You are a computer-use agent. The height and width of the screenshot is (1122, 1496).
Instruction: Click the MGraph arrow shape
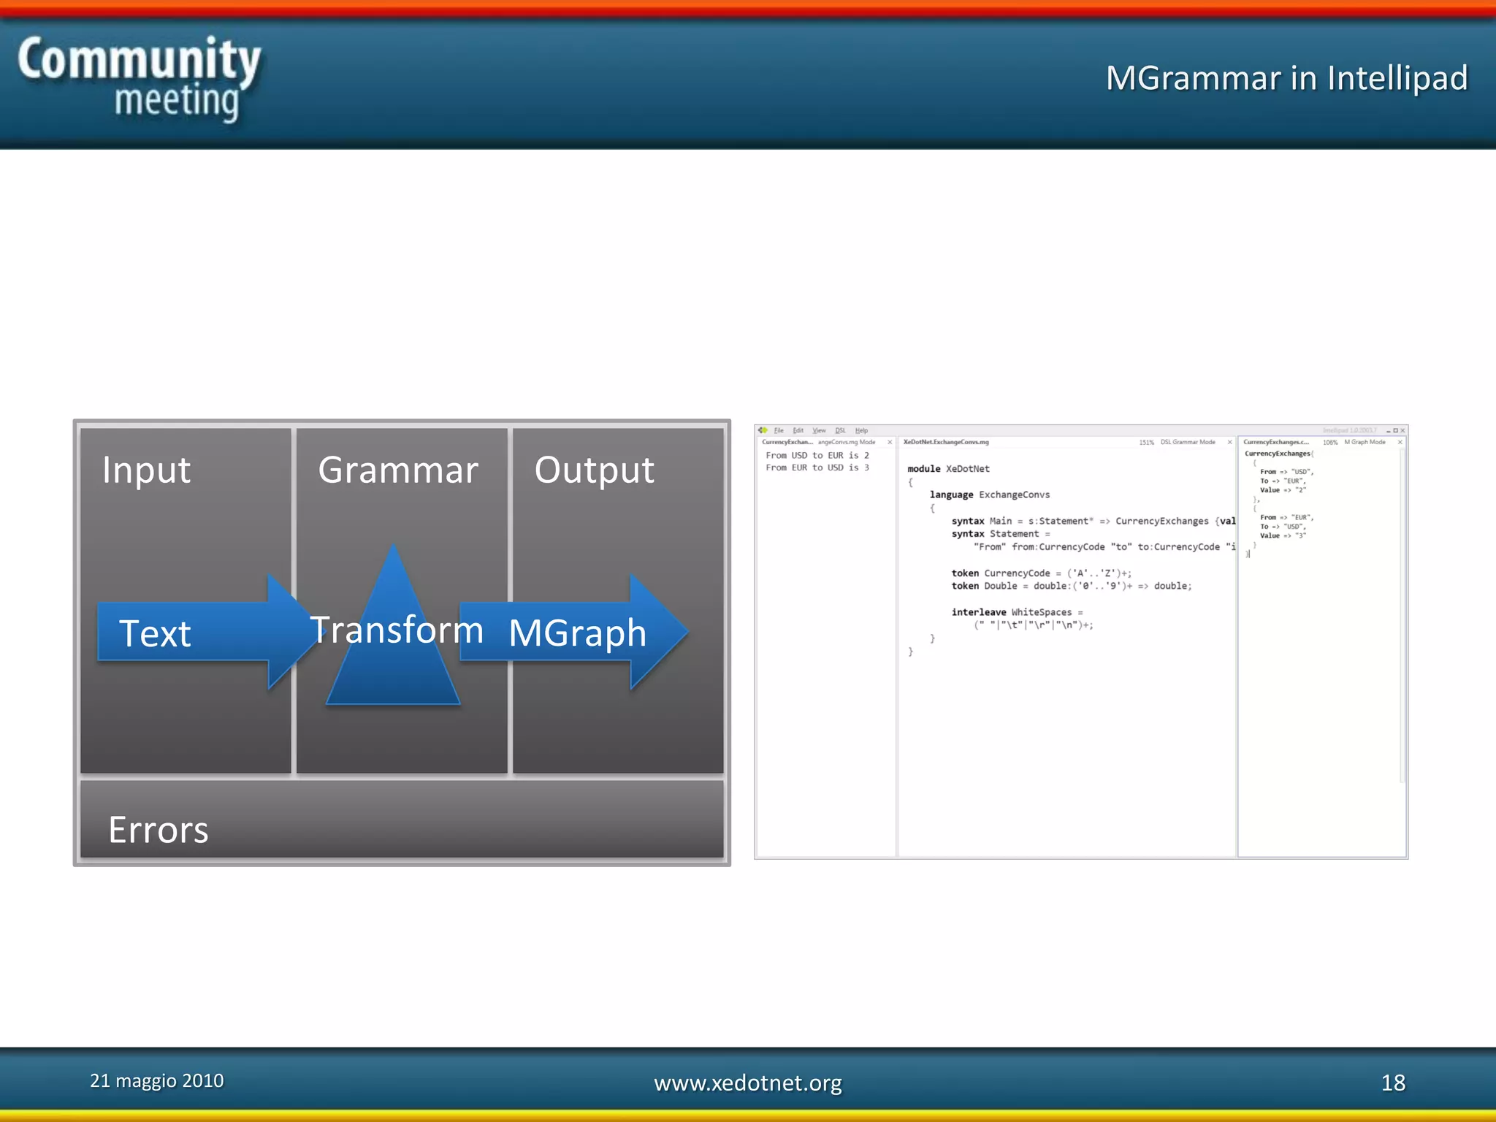click(577, 632)
